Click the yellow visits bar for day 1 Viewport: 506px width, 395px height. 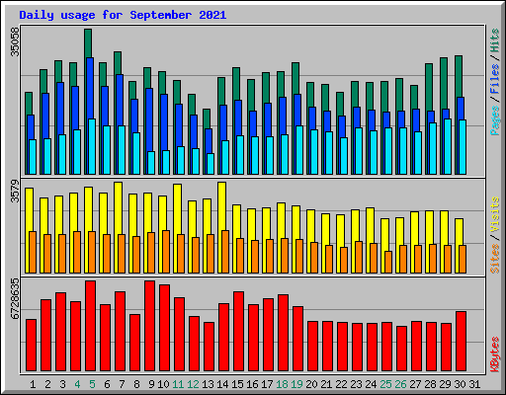29,209
